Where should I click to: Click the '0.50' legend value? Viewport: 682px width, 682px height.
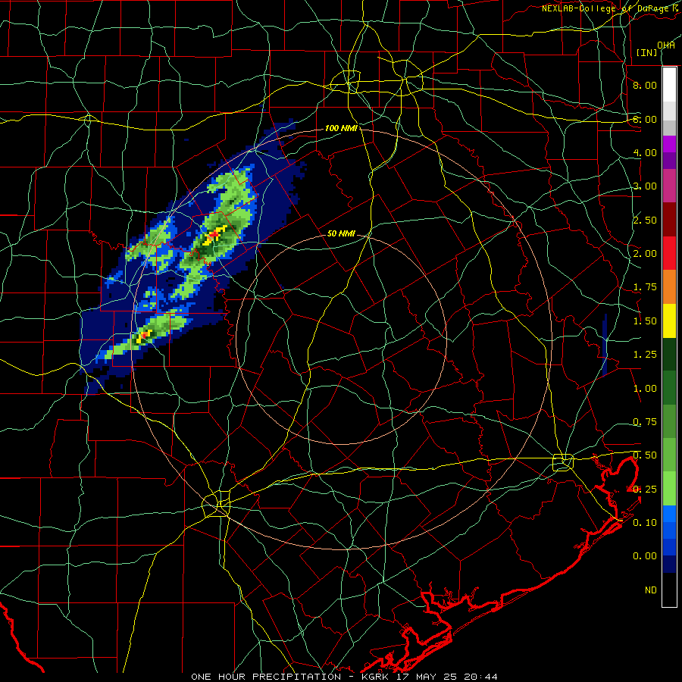tap(645, 455)
